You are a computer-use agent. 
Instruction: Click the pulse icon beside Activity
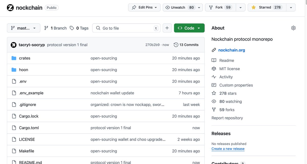(214, 77)
